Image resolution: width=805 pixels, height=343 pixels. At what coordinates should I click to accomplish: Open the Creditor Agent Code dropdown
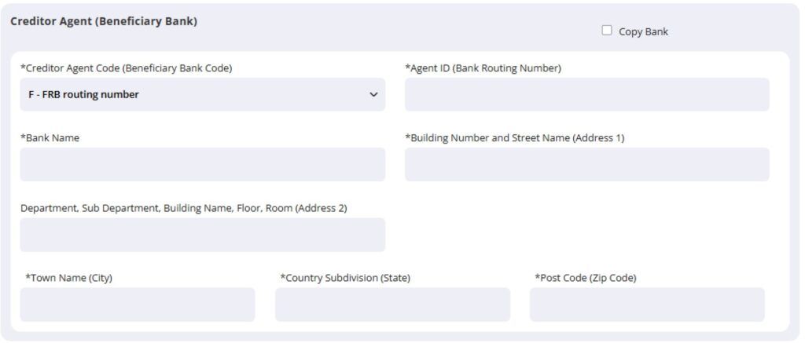[x=202, y=94]
